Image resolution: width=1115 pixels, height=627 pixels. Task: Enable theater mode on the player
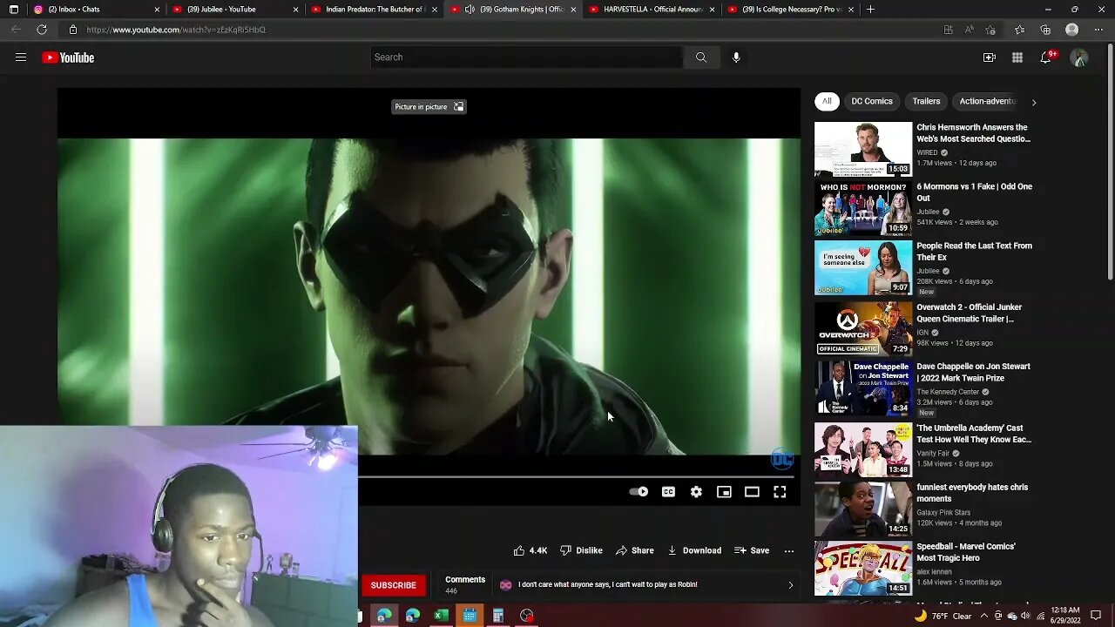click(x=752, y=492)
